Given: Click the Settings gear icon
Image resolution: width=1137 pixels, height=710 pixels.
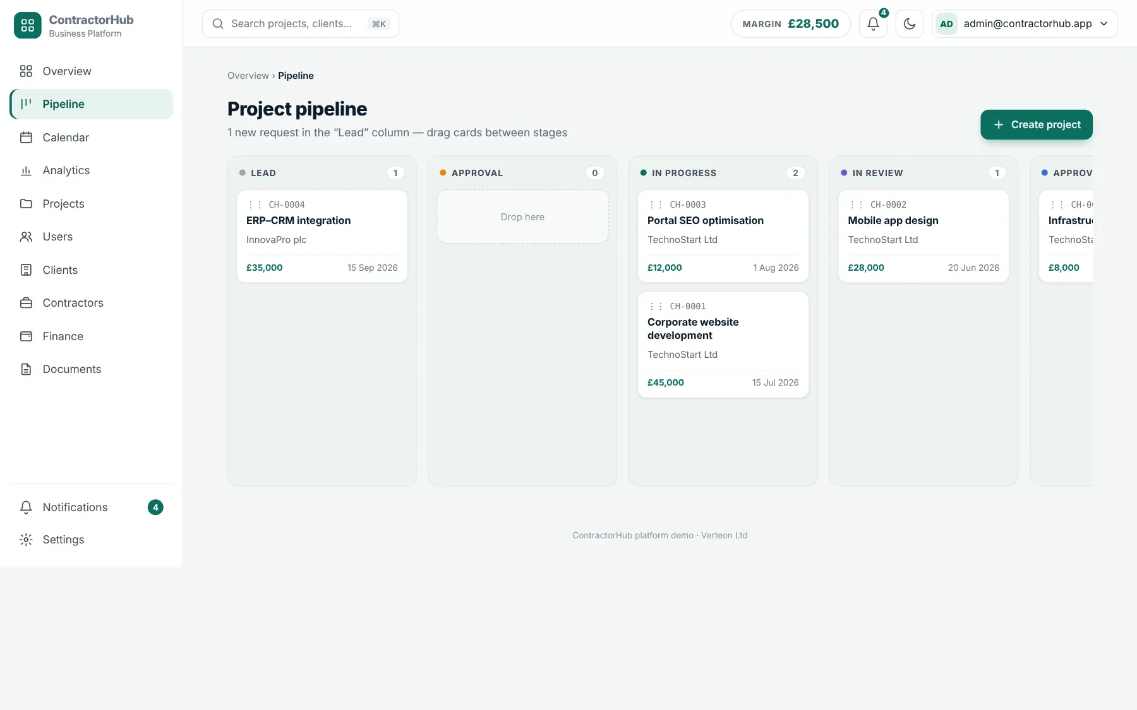Looking at the screenshot, I should [26, 540].
